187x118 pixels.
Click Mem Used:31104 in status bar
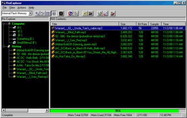pyautogui.click(x=101, y=115)
